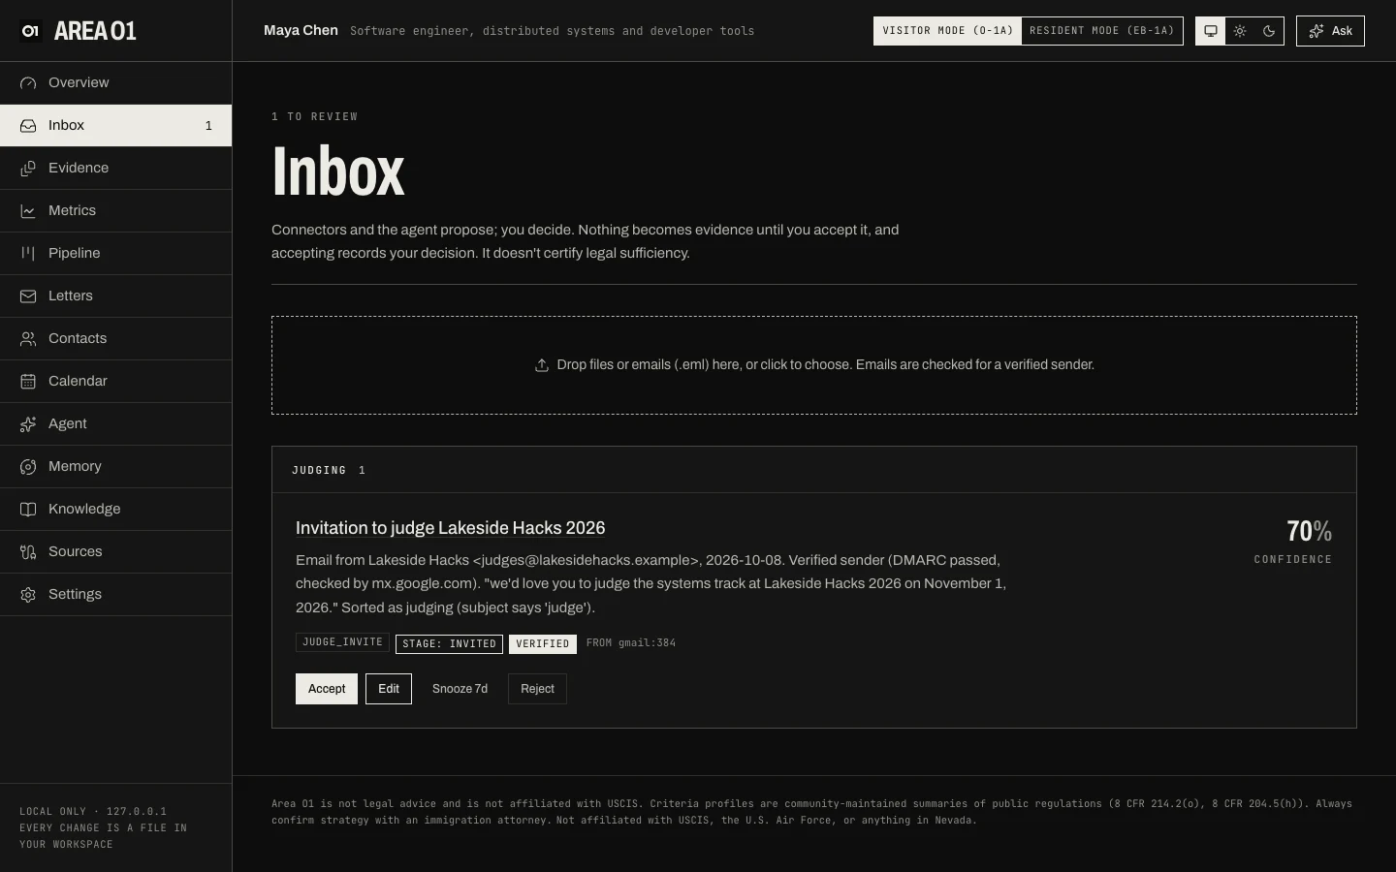Viewport: 1396px width, 872px height.
Task: Open the Knowledge section
Action: click(115, 510)
